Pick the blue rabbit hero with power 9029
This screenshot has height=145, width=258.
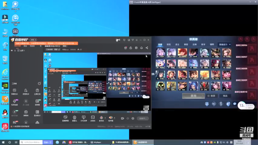coord(160,64)
